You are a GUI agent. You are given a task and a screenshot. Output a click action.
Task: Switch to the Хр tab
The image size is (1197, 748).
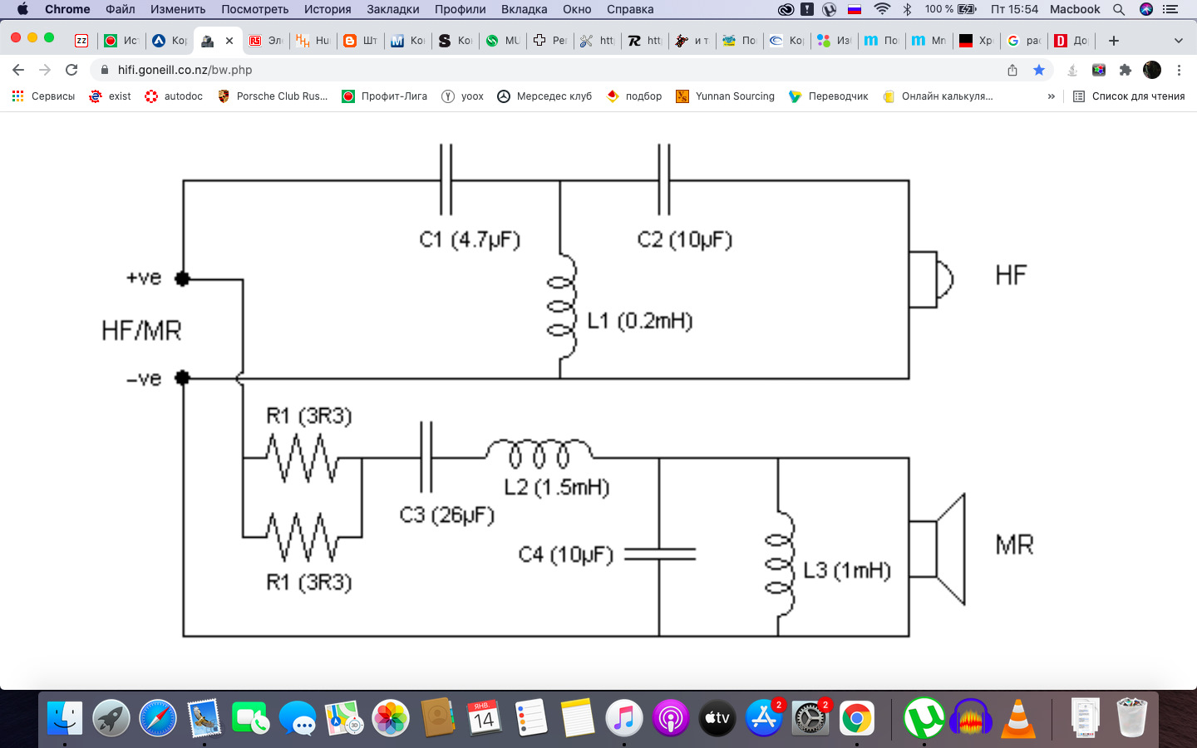pyautogui.click(x=976, y=40)
